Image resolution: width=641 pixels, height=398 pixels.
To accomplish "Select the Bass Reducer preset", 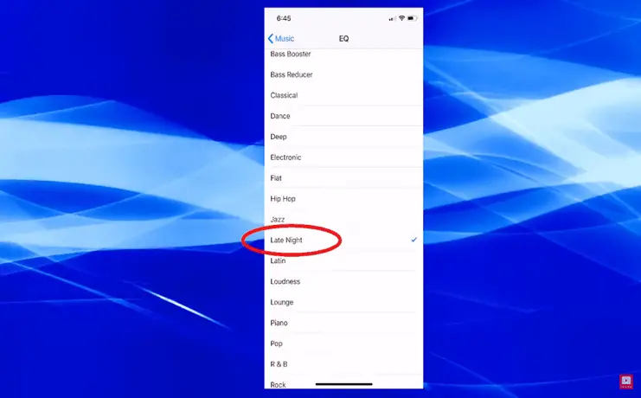I will point(343,74).
